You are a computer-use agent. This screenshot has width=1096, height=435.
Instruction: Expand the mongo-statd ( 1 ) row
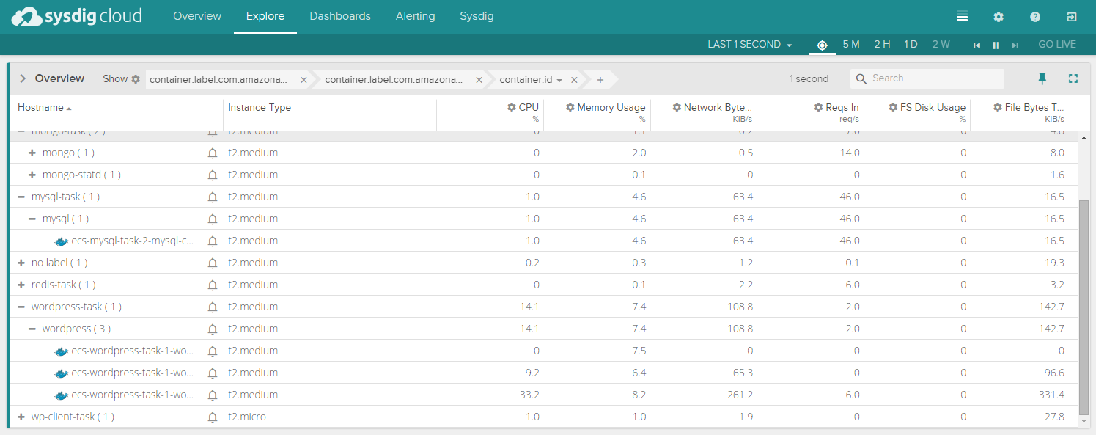(32, 175)
